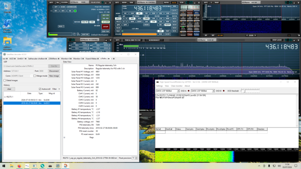Switch to the Monitor-4 tab
Image resolution: width=301 pixels, height=169 pixels.
[65, 59]
